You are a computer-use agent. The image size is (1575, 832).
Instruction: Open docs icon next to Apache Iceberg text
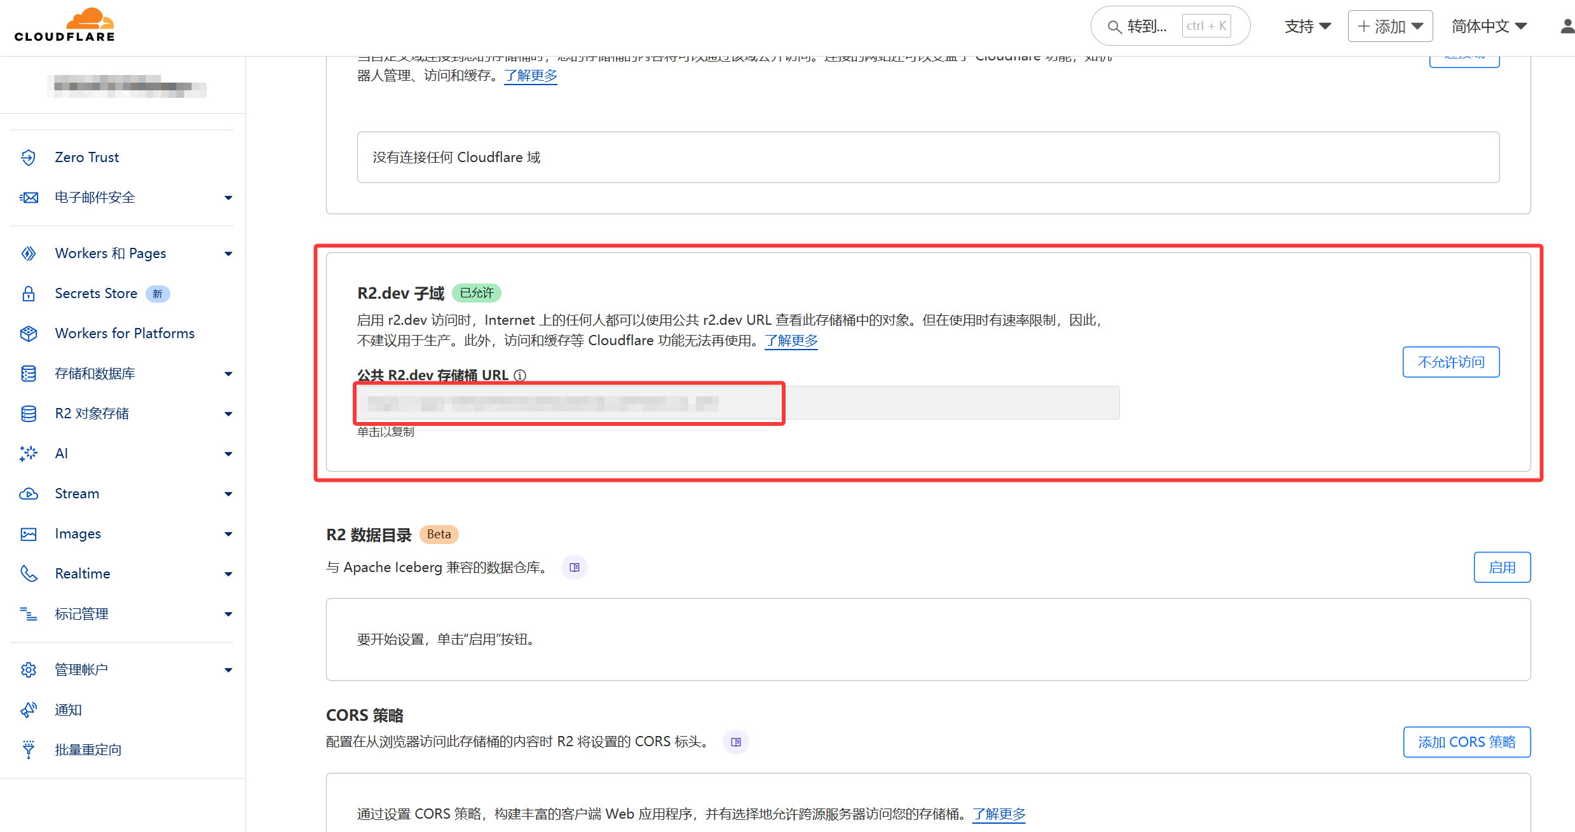click(x=575, y=567)
